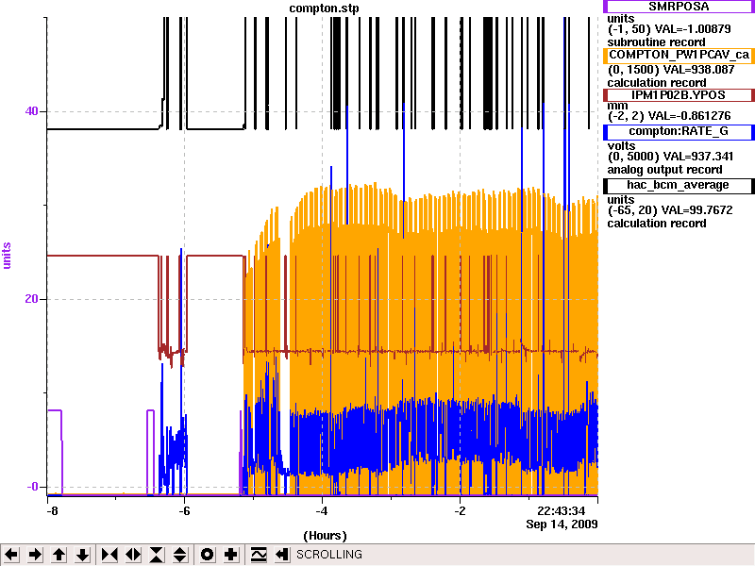
Task: Select the IPM1P02B.YPOS legend entry
Action: pos(679,95)
